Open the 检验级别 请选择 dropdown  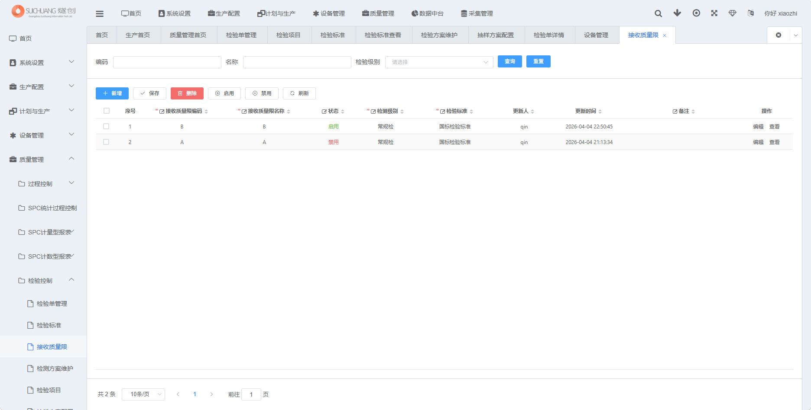(439, 62)
